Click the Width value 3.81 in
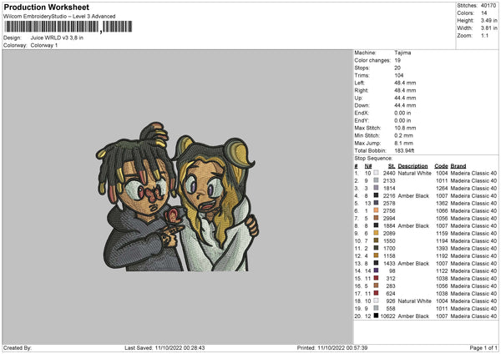This screenshot has width=501, height=354. click(x=488, y=28)
